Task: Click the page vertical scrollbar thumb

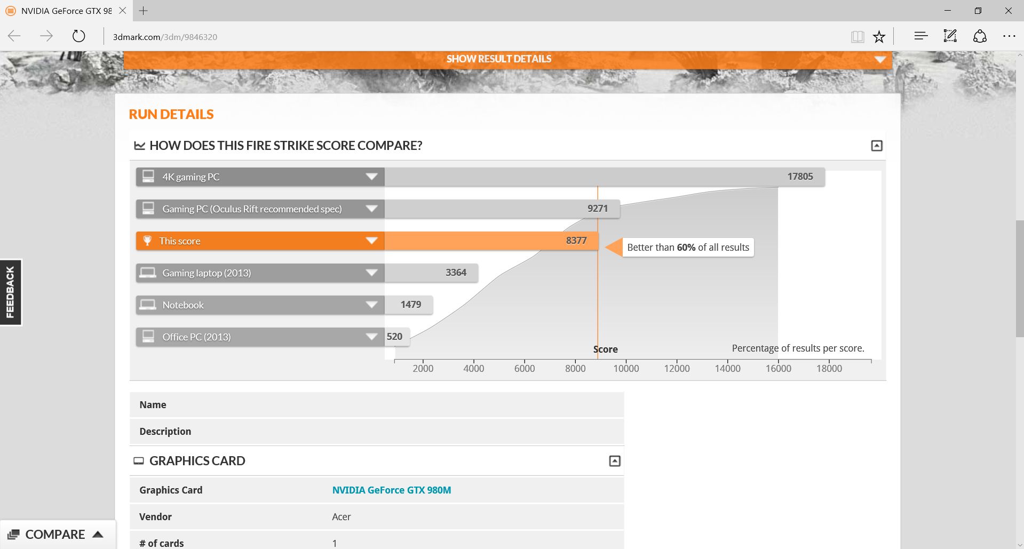Action: [x=1019, y=278]
